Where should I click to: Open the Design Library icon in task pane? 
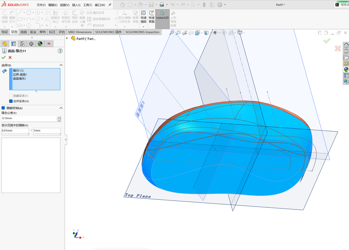(346, 51)
